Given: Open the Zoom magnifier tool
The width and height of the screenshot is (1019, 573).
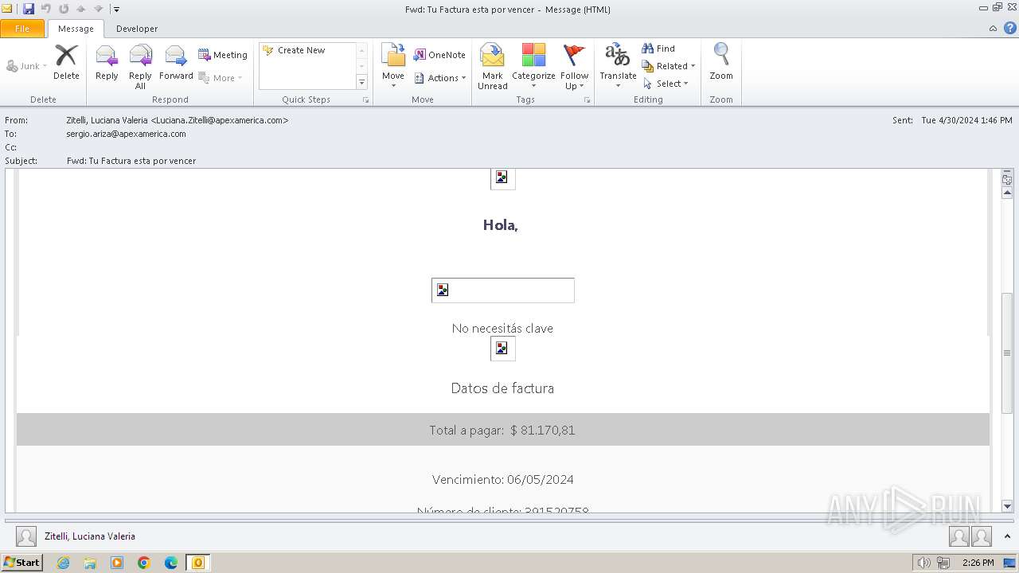Looking at the screenshot, I should [721, 62].
